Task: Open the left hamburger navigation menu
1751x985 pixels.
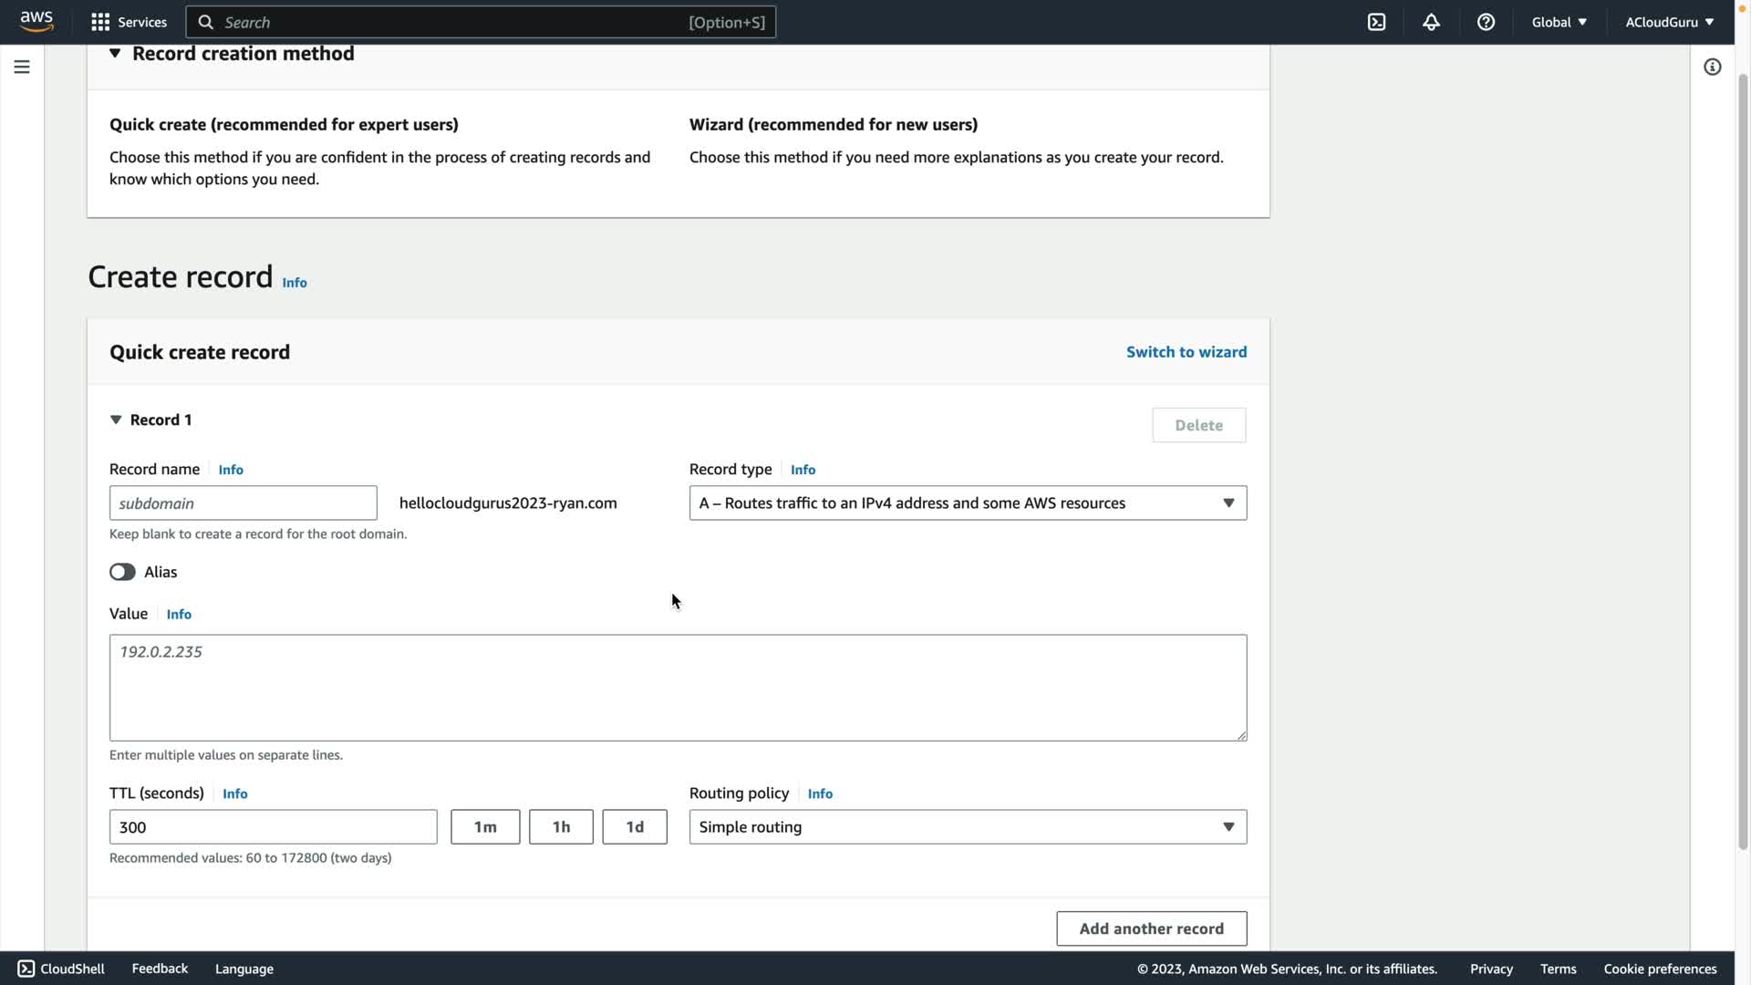Action: pos(22,67)
